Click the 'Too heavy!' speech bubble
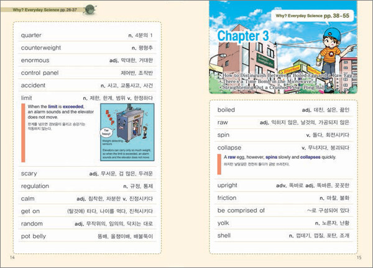 click(x=106, y=132)
